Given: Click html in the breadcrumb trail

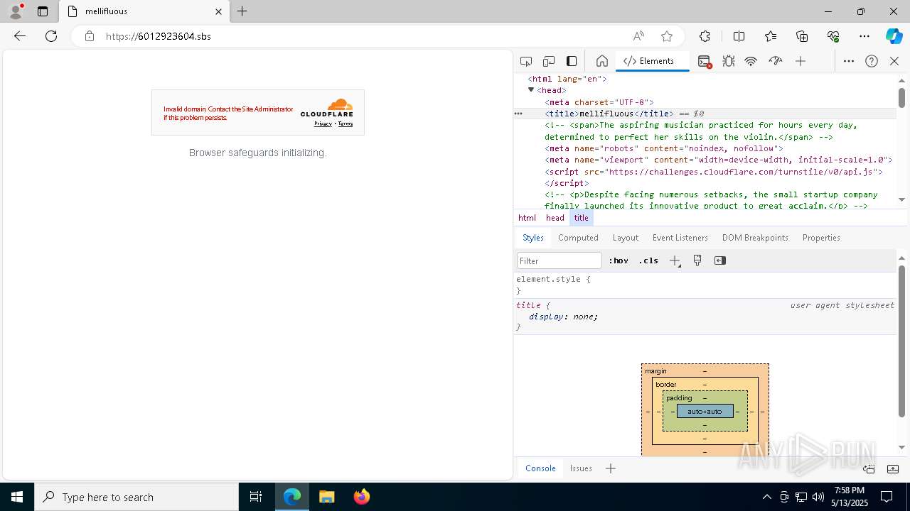Looking at the screenshot, I should pos(527,218).
